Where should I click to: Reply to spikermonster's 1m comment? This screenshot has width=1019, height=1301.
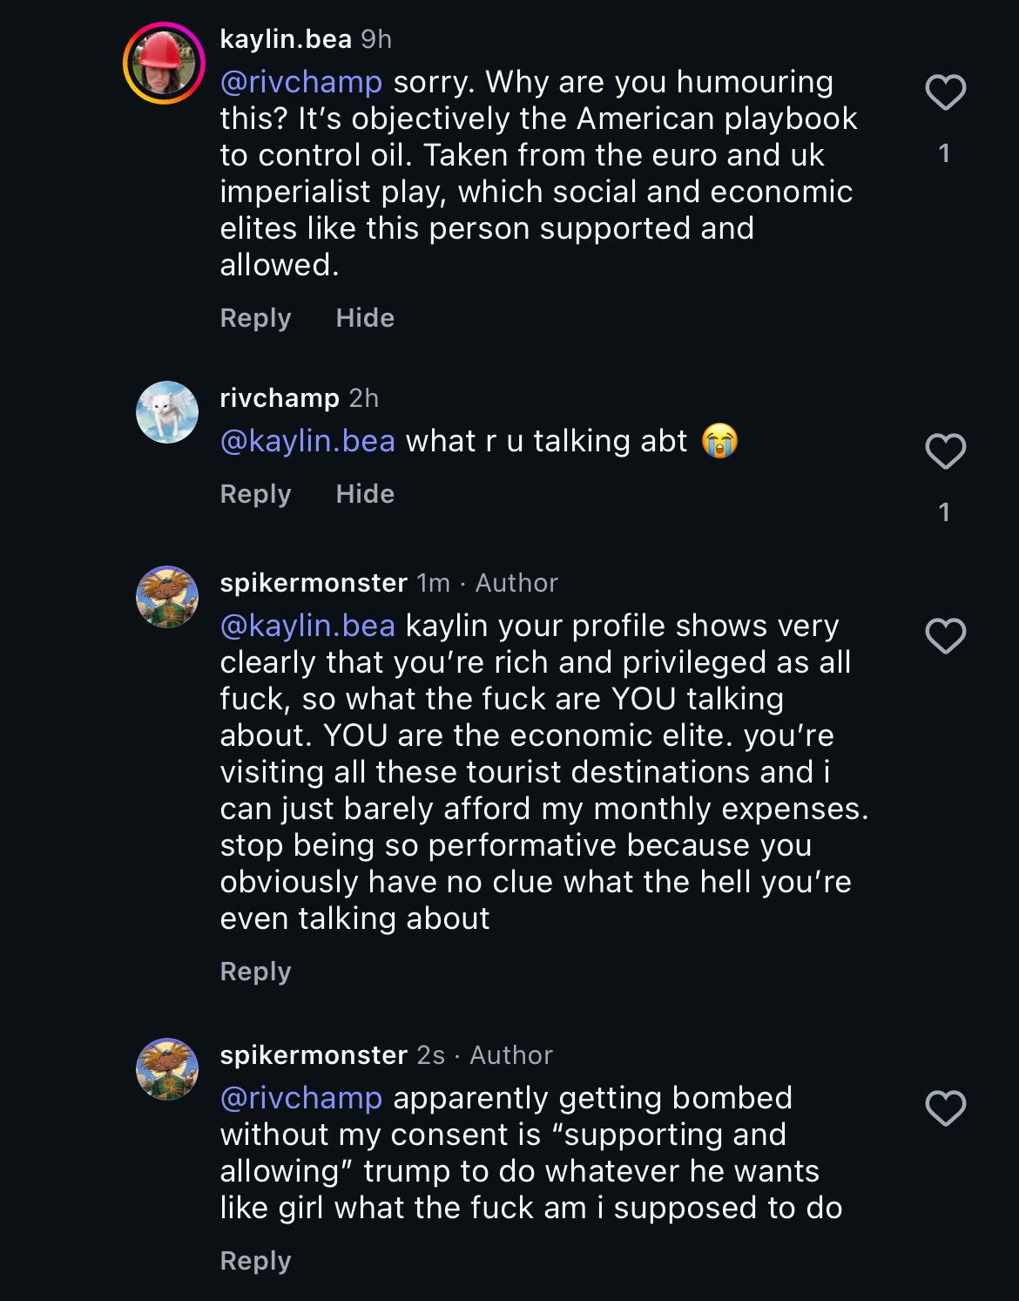point(255,972)
